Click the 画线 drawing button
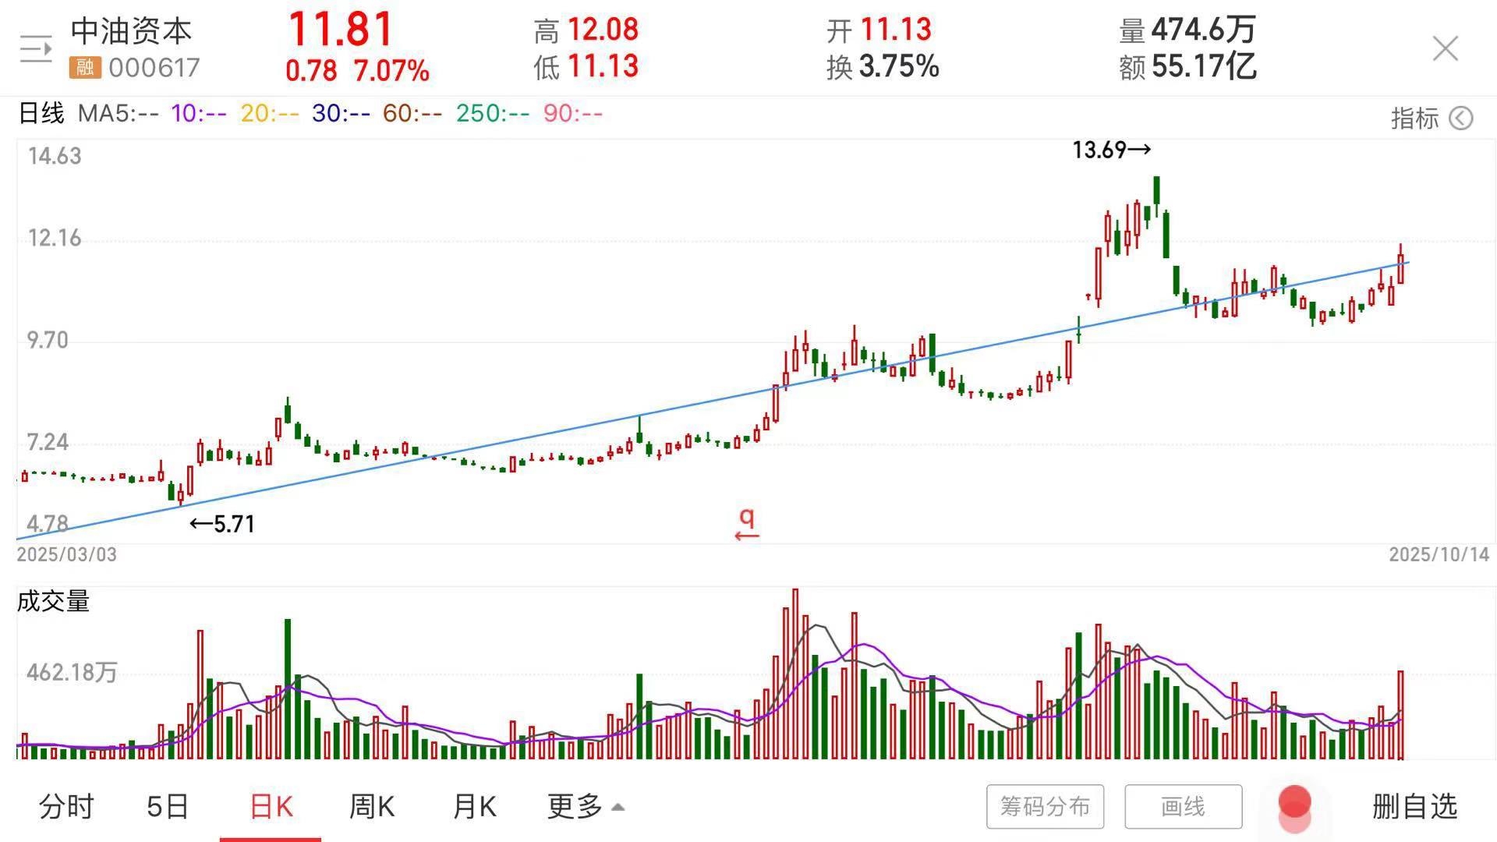The height and width of the screenshot is (842, 1497). (x=1183, y=806)
